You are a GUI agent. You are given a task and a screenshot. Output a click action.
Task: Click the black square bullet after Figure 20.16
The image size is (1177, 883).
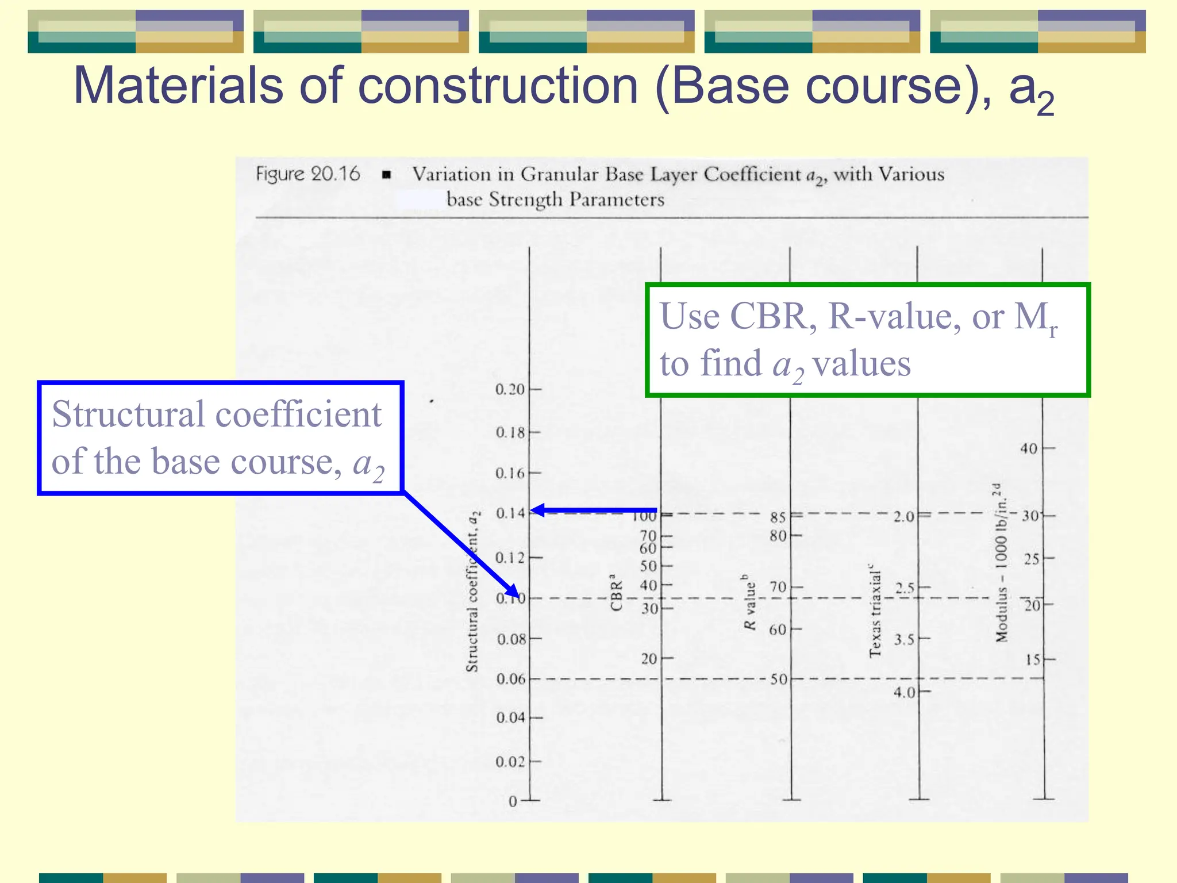point(387,175)
